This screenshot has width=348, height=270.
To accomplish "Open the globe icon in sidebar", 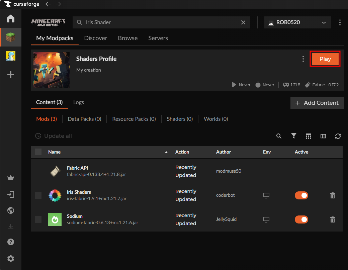I will (x=11, y=210).
